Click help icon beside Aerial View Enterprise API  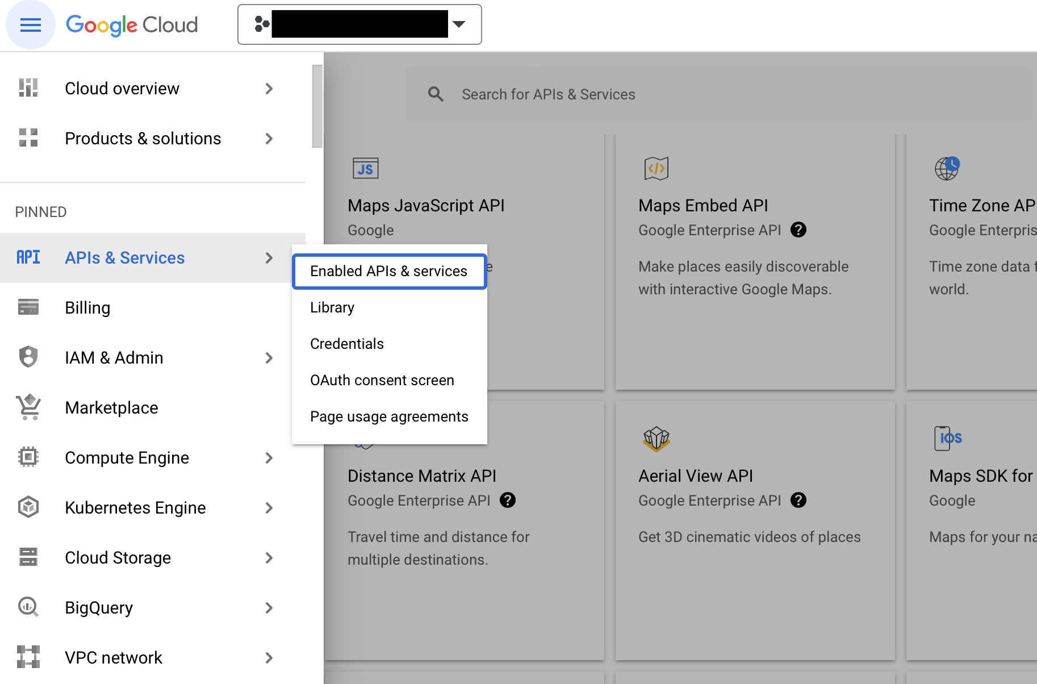click(798, 500)
